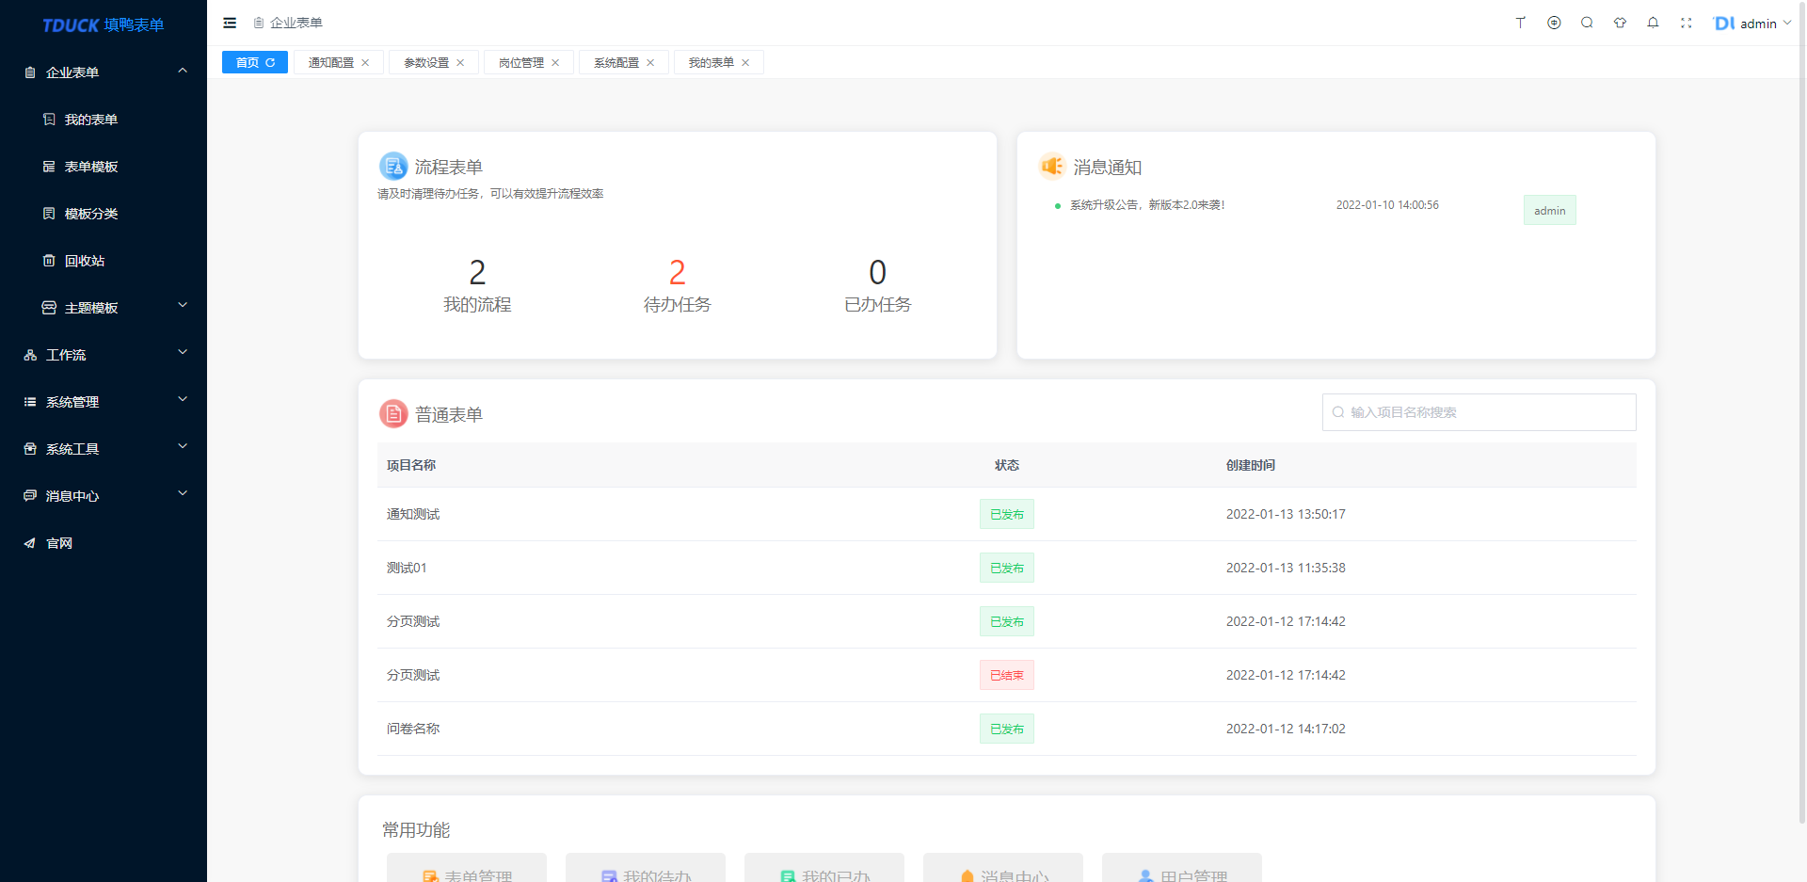This screenshot has width=1807, height=882.
Task: Open the header search magnifier
Action: (1587, 23)
